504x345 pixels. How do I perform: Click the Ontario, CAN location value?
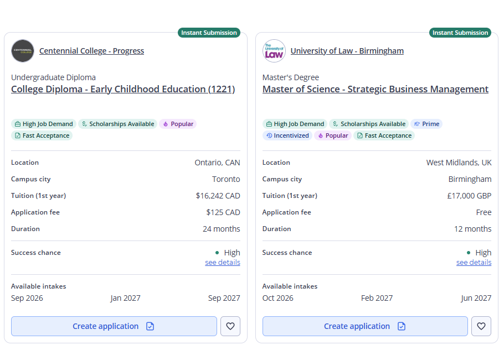(217, 163)
